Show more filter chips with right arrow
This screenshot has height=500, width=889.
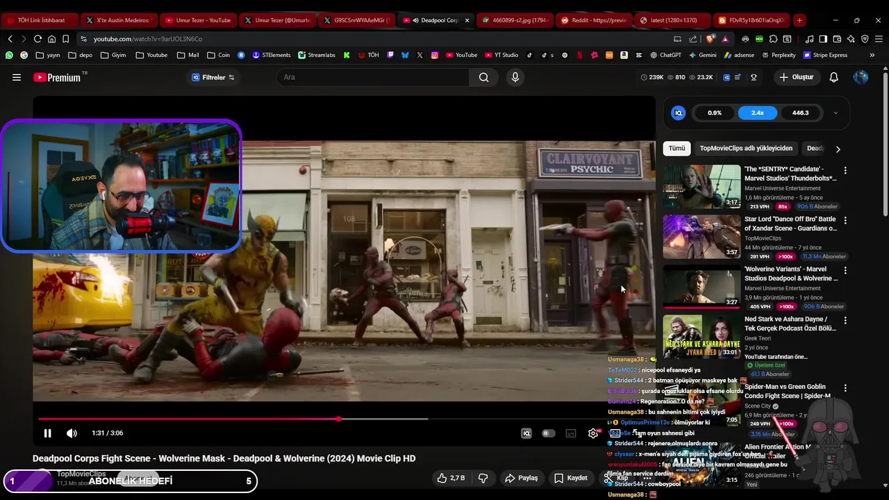coord(838,149)
